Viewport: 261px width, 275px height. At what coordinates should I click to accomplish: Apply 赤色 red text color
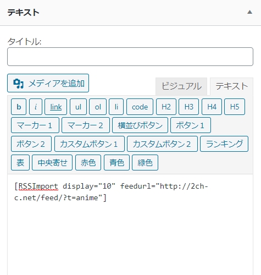(88, 163)
